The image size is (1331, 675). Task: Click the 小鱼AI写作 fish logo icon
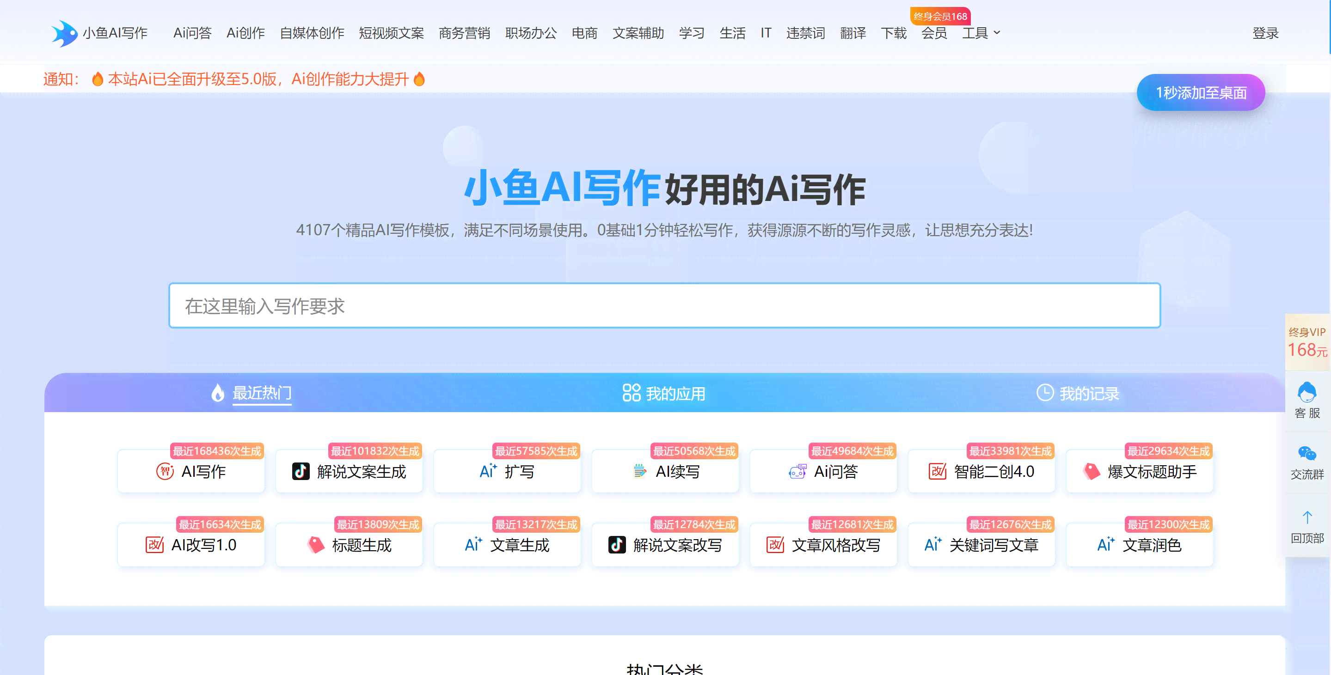point(64,33)
